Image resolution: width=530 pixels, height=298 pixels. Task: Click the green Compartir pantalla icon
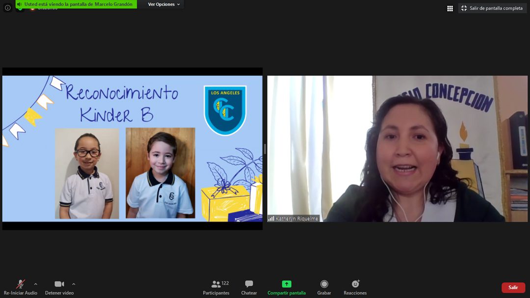pos(287,284)
